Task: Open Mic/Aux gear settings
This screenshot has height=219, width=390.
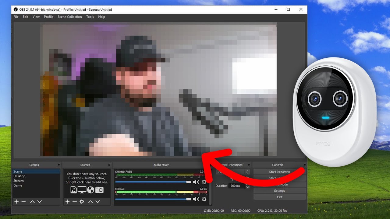Action: click(204, 199)
